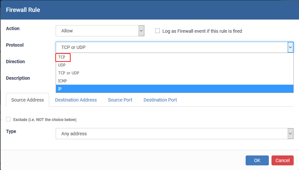Switch to Destination Address tab
The width and height of the screenshot is (299, 170).
[76, 100]
